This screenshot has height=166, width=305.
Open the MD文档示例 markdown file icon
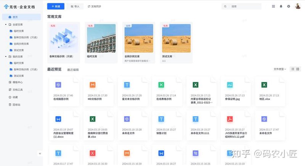click(93, 85)
